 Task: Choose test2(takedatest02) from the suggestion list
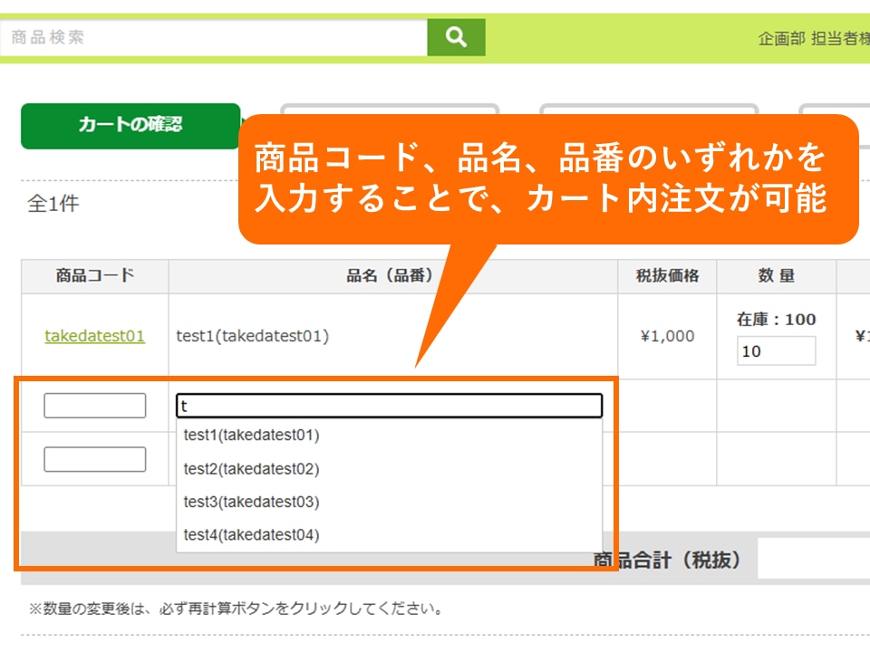[252, 468]
